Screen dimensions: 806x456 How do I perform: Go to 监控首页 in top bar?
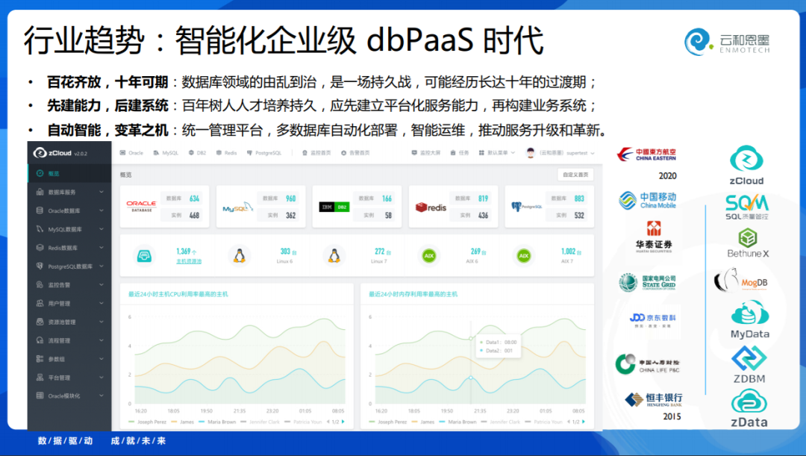pos(316,153)
